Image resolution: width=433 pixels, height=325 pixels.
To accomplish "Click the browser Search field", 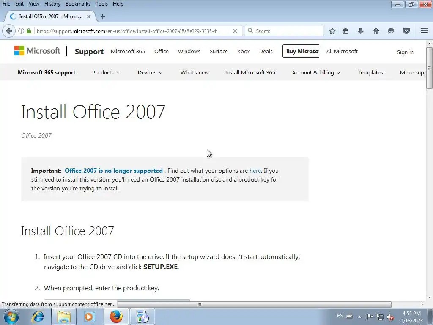I will point(284,31).
